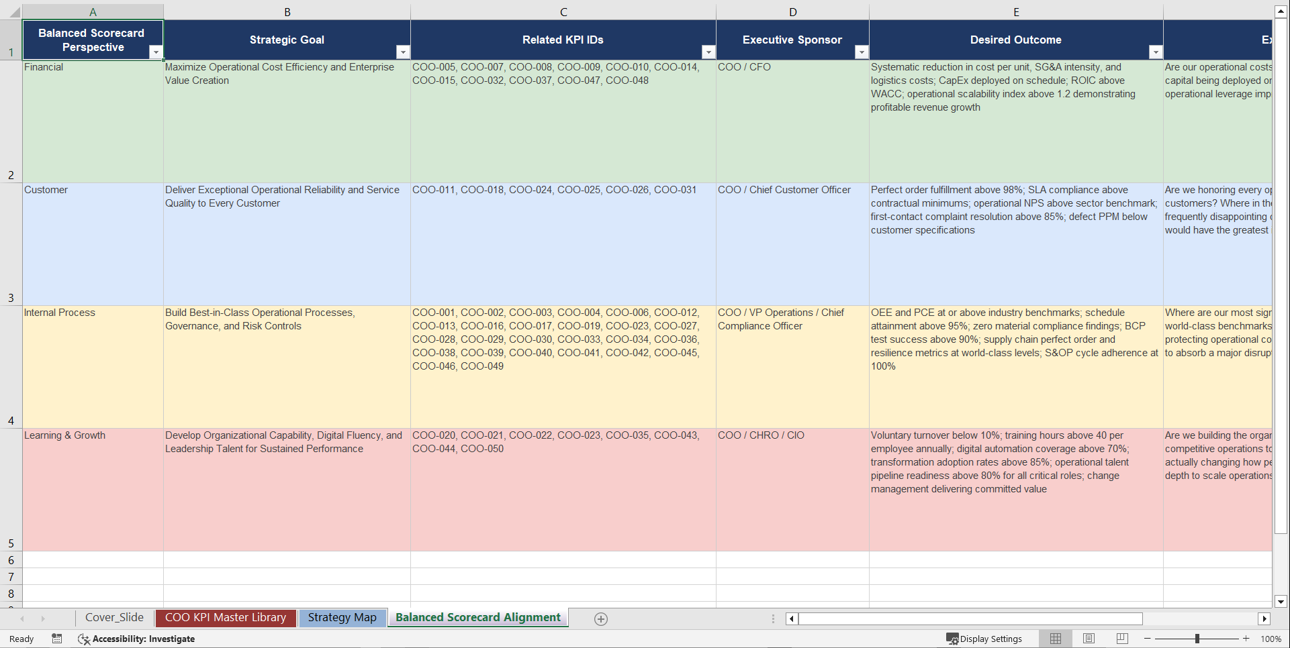Click the previous sheet navigation arrow

(22, 618)
